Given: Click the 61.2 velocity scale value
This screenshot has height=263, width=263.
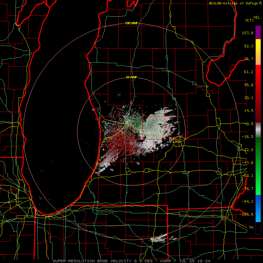Looking at the screenshot, I should 249,72.
